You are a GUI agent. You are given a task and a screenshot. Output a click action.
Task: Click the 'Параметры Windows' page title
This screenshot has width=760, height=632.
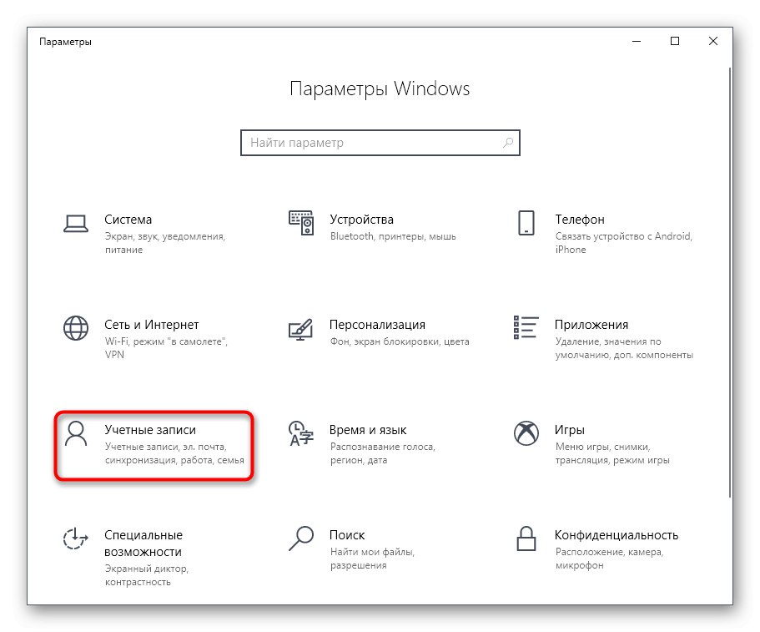(x=380, y=89)
